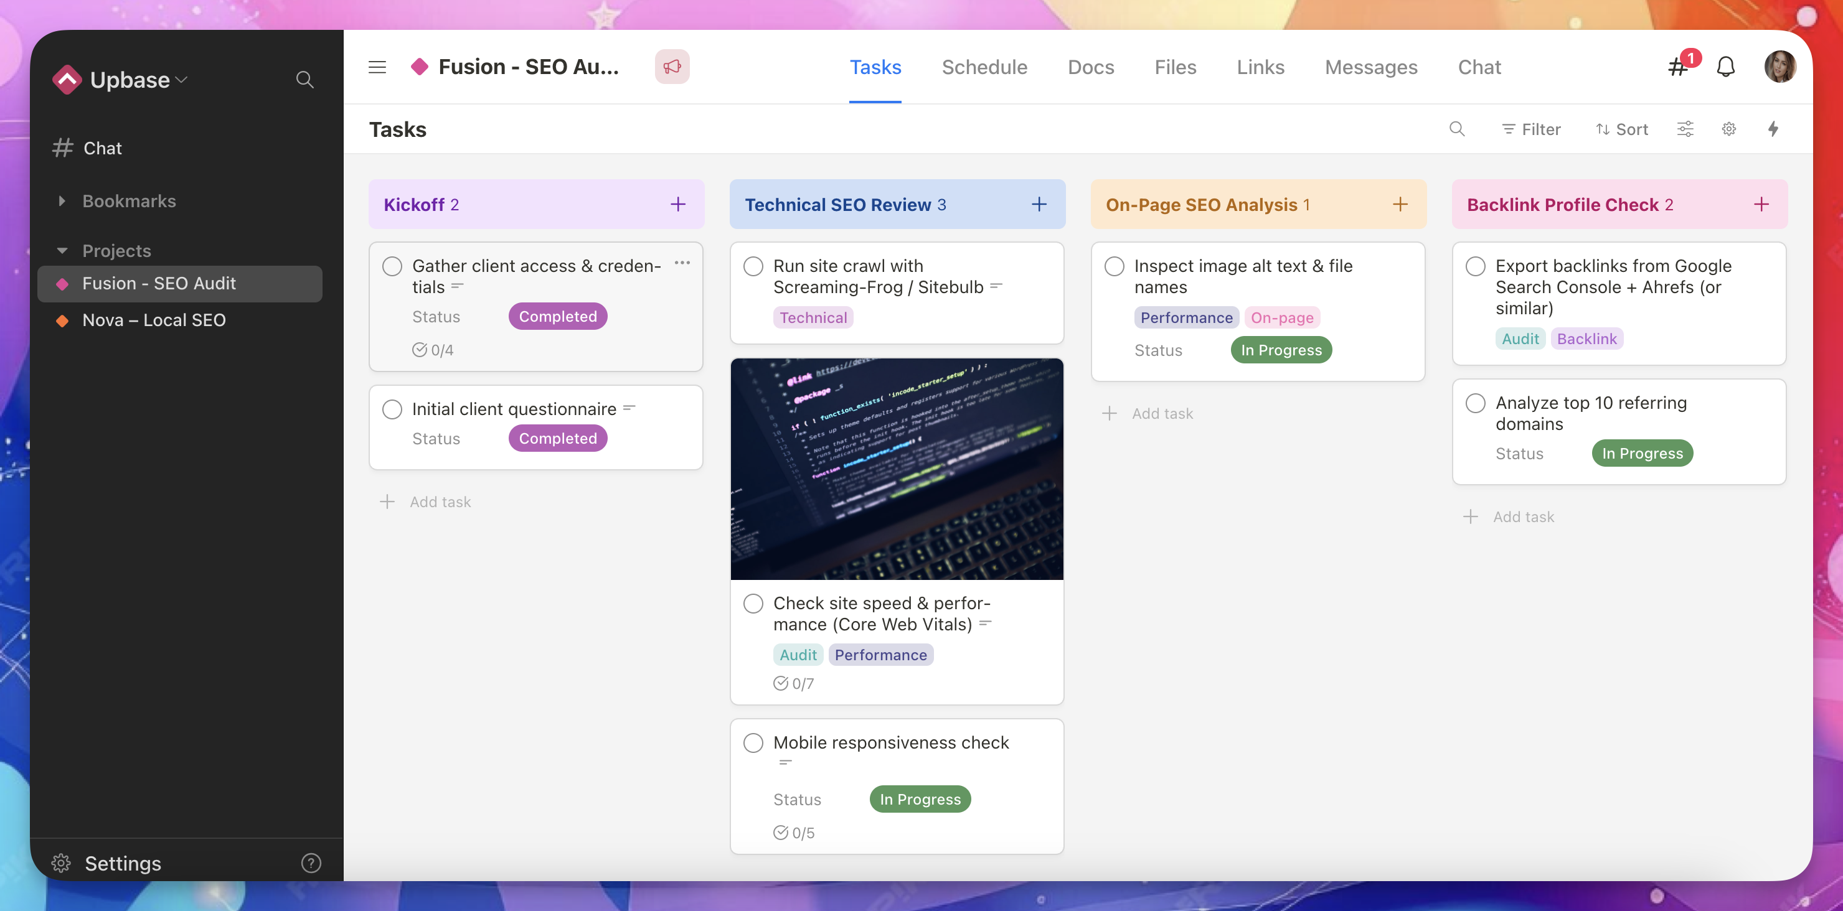Click the tasks gear settings icon
1843x911 pixels.
pos(1728,129)
